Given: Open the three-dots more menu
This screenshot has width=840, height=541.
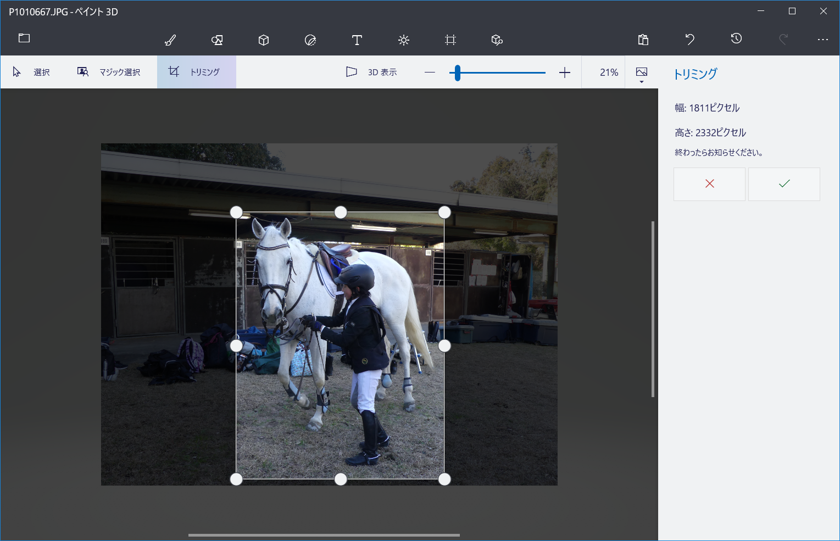Looking at the screenshot, I should click(822, 40).
